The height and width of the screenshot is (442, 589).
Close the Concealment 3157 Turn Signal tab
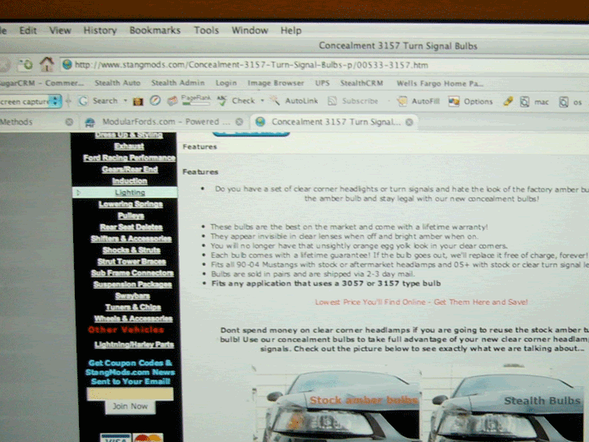click(409, 122)
